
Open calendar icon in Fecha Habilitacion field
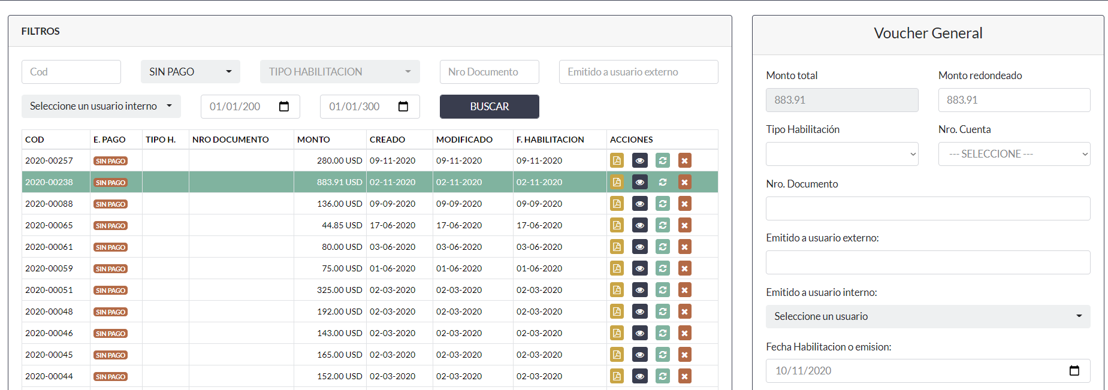(1074, 371)
